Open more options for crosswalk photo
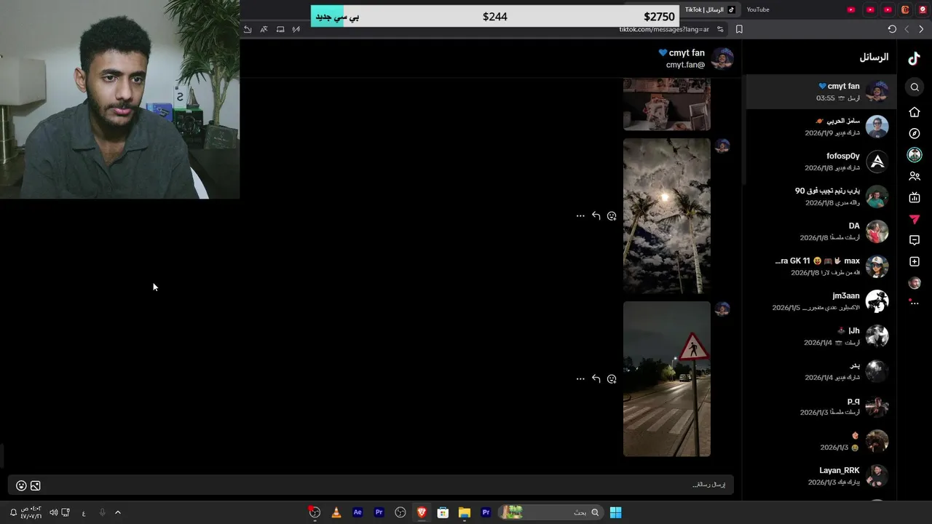 point(580,379)
